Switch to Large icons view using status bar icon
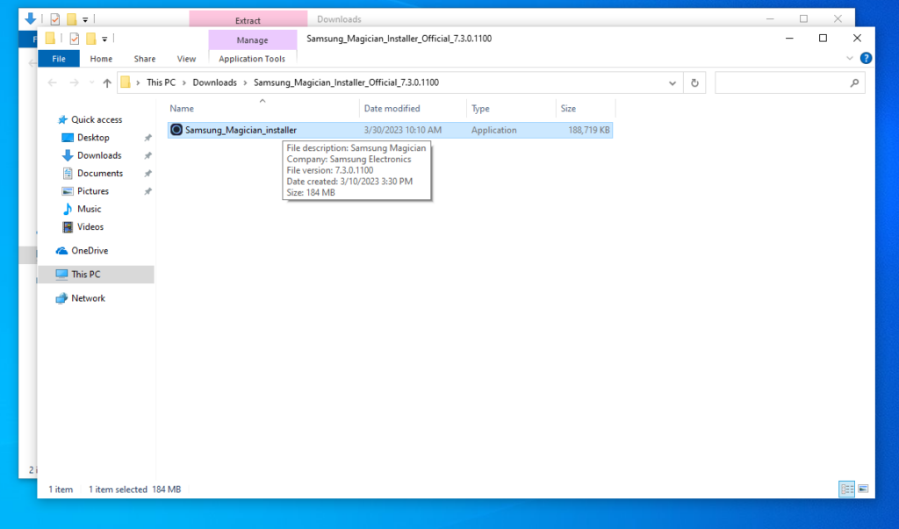This screenshot has height=529, width=899. pos(863,489)
